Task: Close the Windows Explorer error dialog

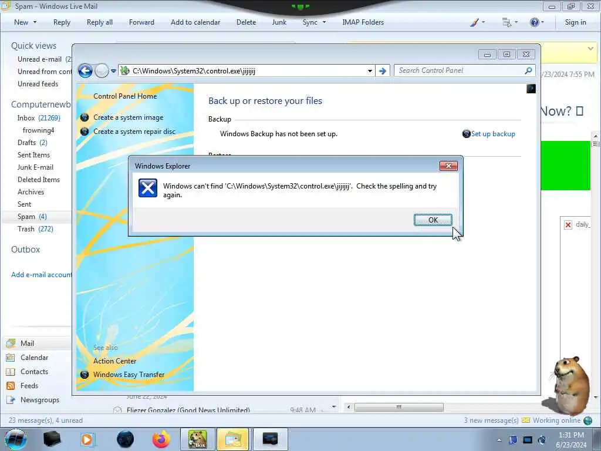Action: click(x=448, y=166)
